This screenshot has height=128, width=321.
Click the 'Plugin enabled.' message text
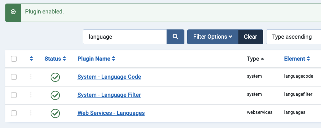pos(45,12)
